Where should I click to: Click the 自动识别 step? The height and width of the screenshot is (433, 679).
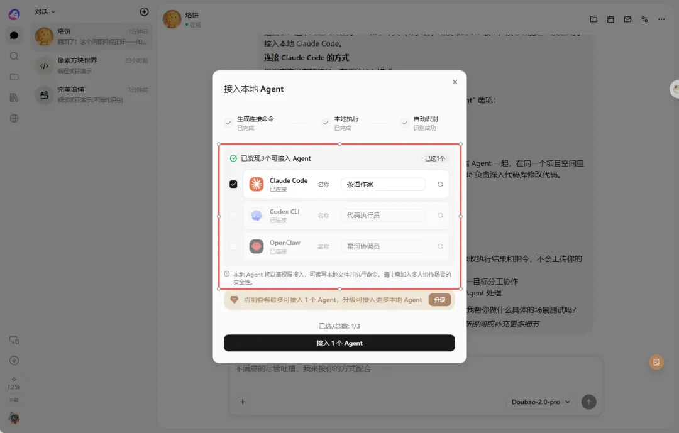tap(419, 123)
